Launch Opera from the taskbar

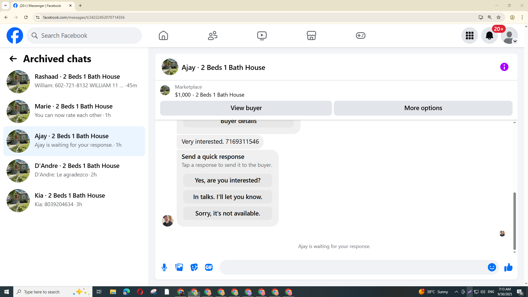click(x=140, y=292)
